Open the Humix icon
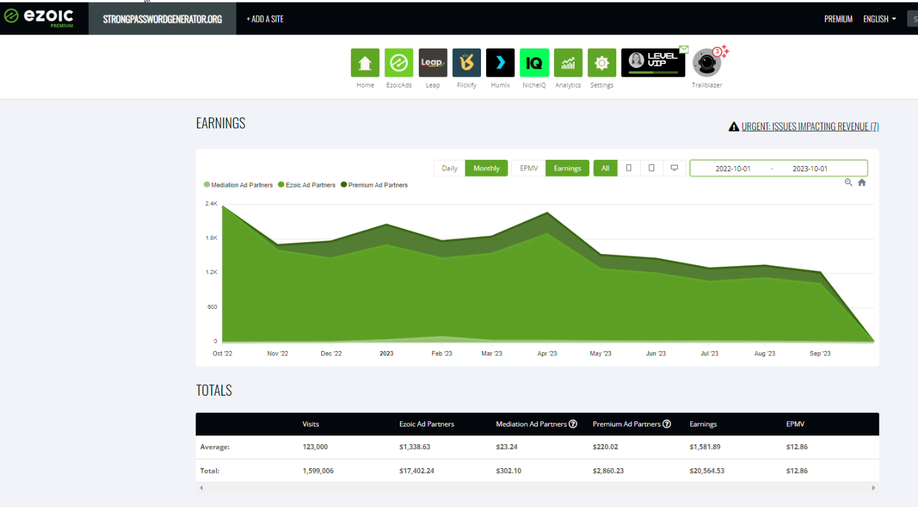918x507 pixels. tap(500, 63)
